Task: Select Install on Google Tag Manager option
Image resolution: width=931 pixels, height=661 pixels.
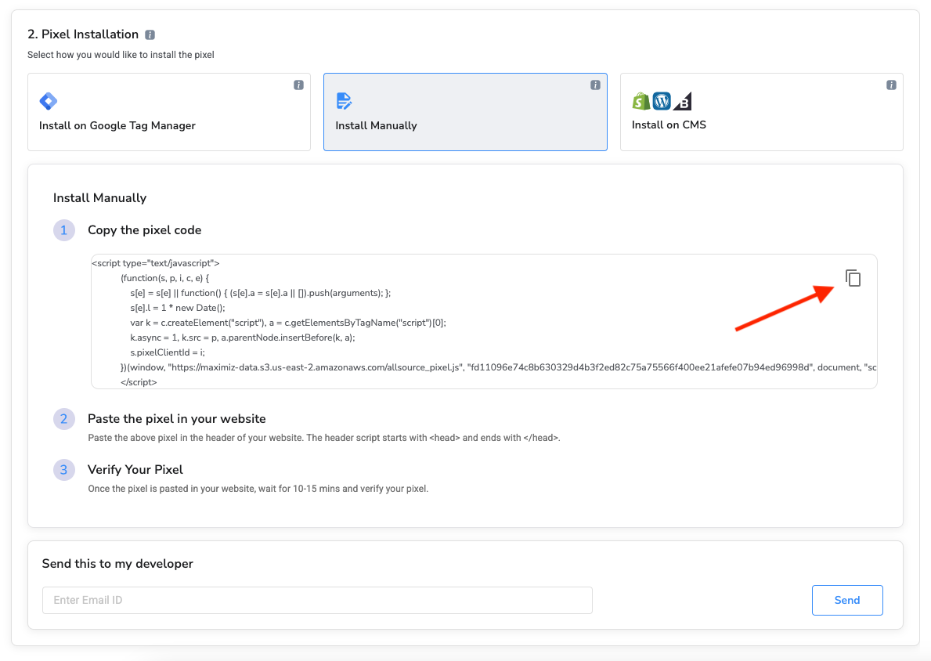Action: tap(169, 112)
